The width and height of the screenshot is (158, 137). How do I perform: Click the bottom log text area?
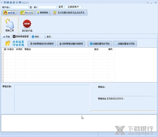[79, 123]
